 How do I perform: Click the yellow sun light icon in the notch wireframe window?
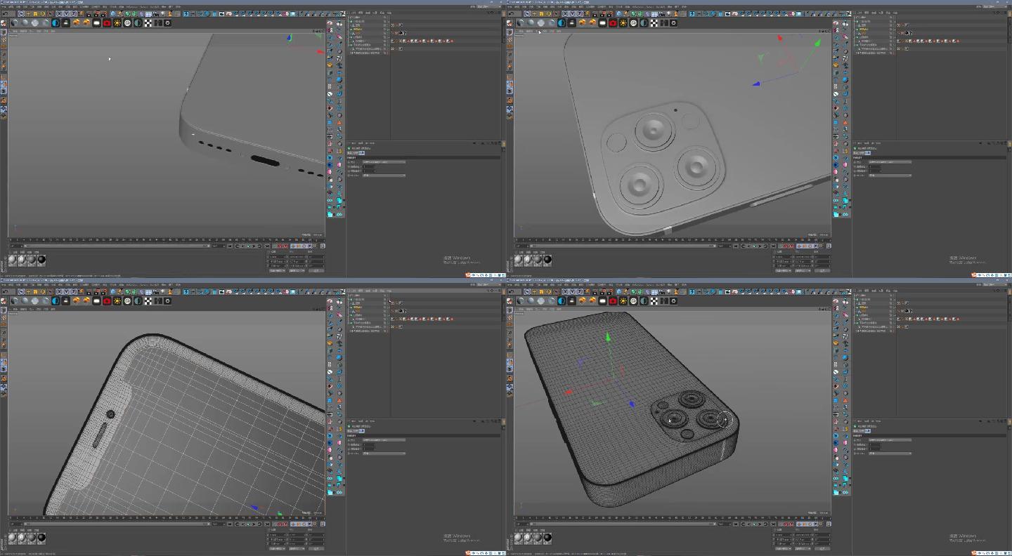(117, 301)
